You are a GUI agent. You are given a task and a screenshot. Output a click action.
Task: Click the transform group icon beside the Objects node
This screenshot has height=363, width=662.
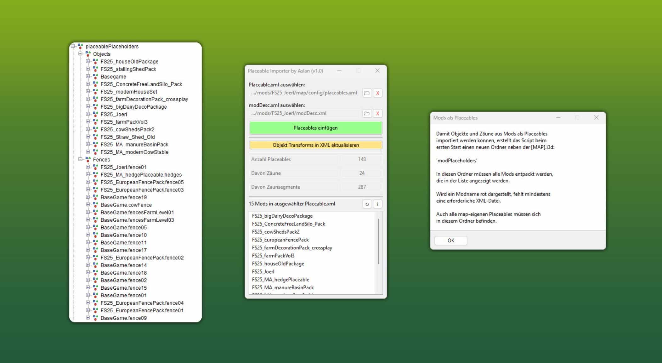(87, 54)
